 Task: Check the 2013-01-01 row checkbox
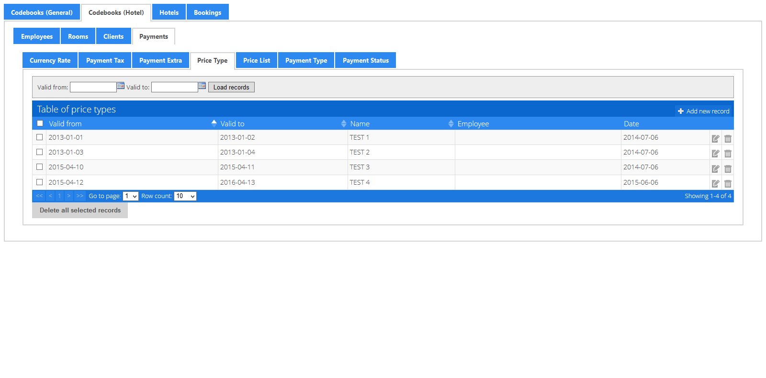40,137
